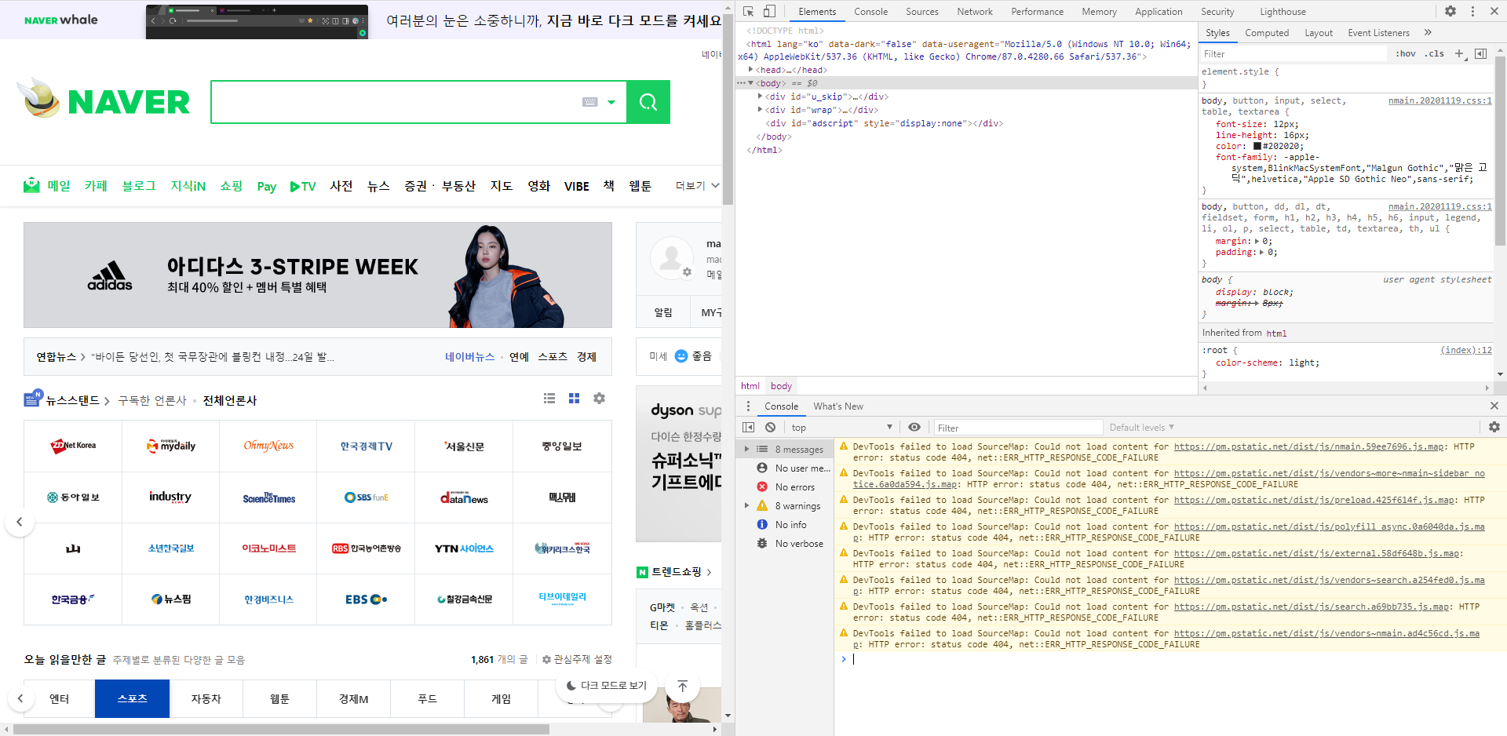Click the 카페 service link
This screenshot has height=736, width=1507.
coord(96,186)
